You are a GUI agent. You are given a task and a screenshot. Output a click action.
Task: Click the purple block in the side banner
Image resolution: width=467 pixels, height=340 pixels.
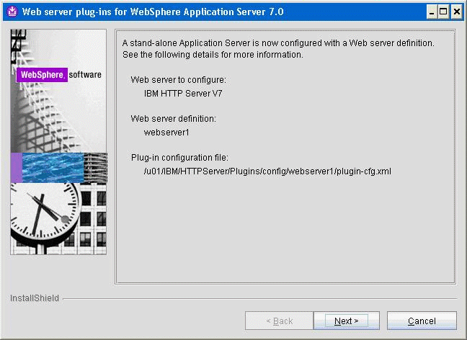coord(16,168)
